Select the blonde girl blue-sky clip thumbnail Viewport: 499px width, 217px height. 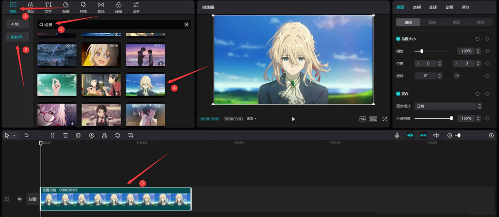tap(146, 85)
